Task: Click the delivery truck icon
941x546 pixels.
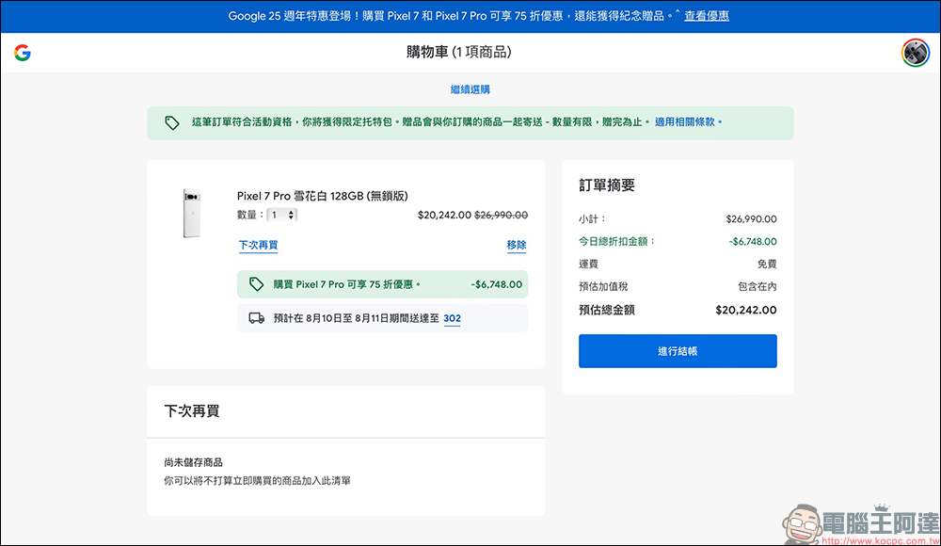Action: click(x=256, y=318)
